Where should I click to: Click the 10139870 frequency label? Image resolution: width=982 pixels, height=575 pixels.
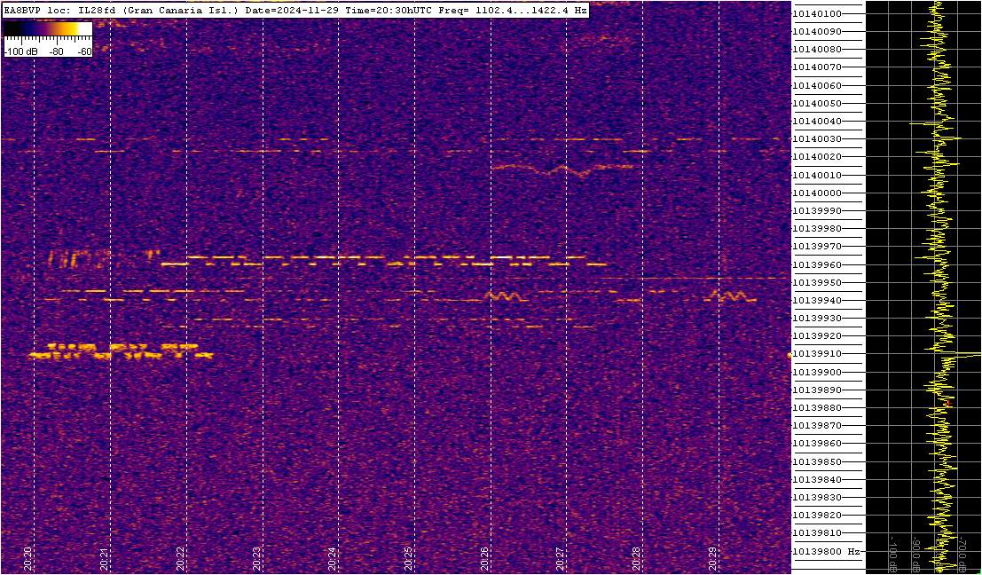817,426
